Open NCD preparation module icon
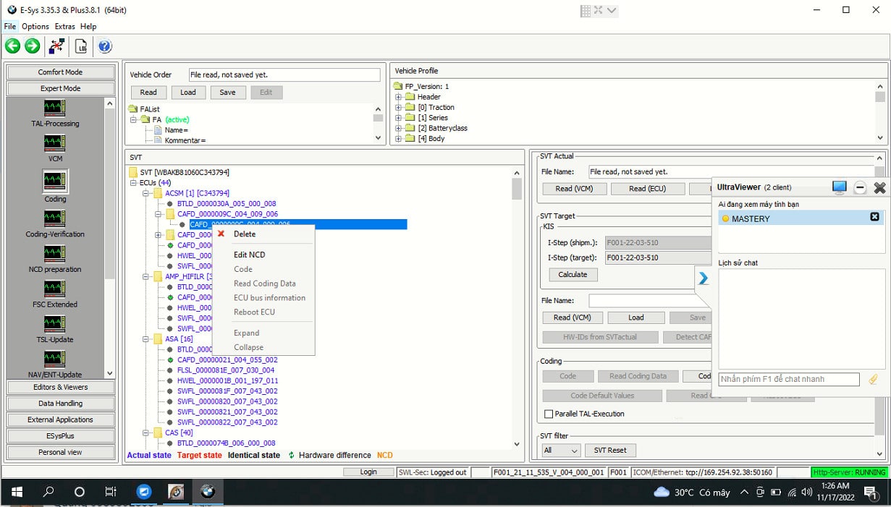891x507 pixels. [55, 254]
